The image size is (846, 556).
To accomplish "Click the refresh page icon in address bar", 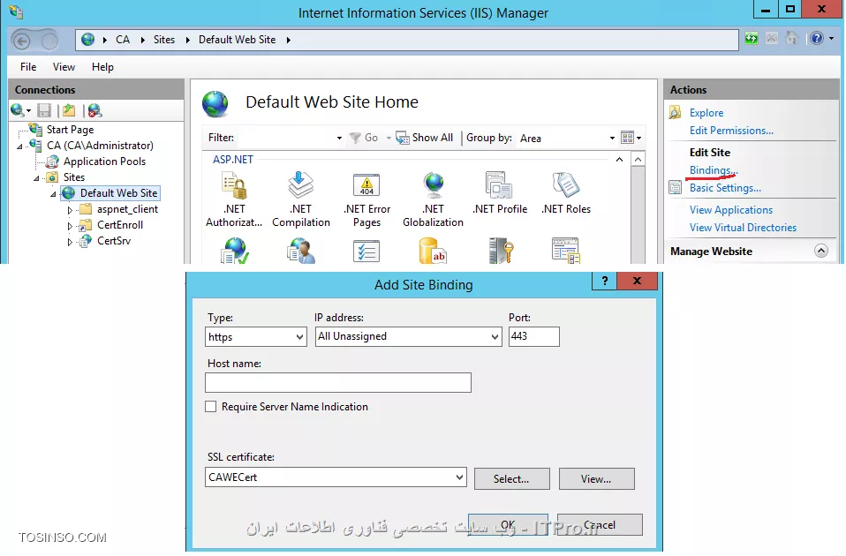I will point(751,38).
